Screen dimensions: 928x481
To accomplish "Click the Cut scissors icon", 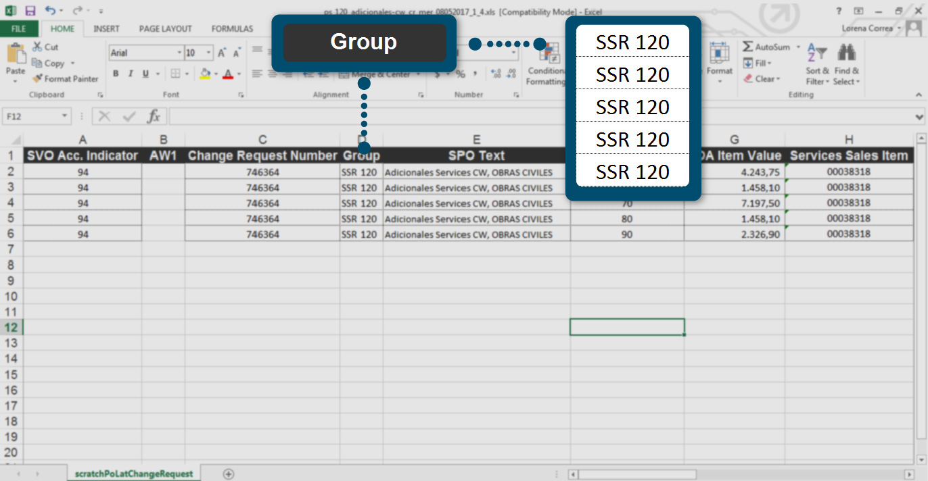I will pos(37,47).
